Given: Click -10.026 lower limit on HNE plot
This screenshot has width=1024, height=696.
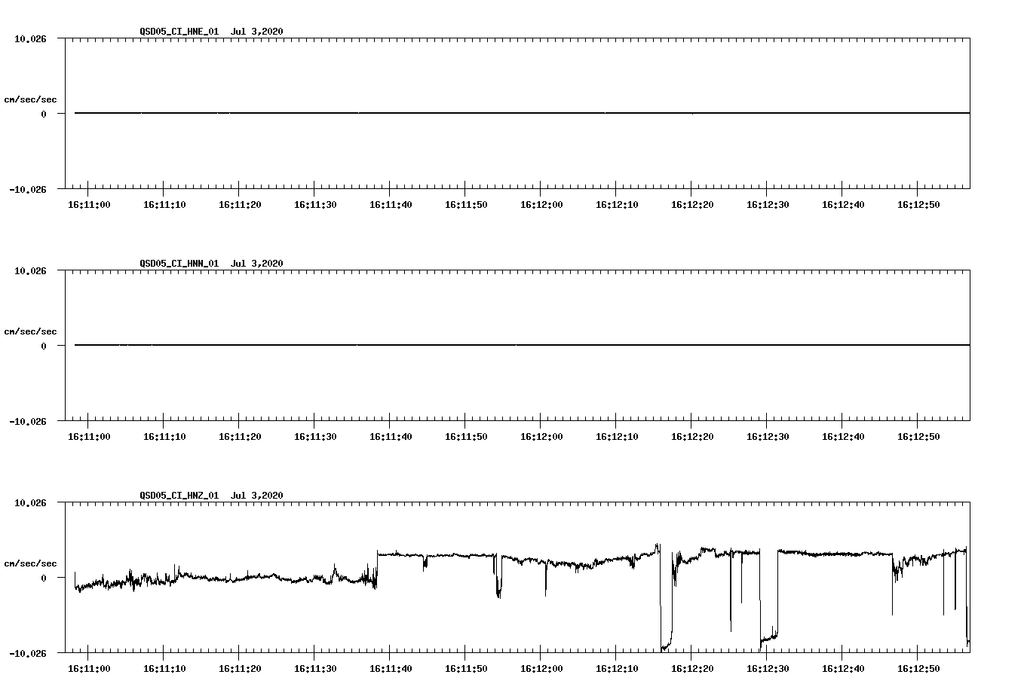Looking at the screenshot, I should click(27, 189).
